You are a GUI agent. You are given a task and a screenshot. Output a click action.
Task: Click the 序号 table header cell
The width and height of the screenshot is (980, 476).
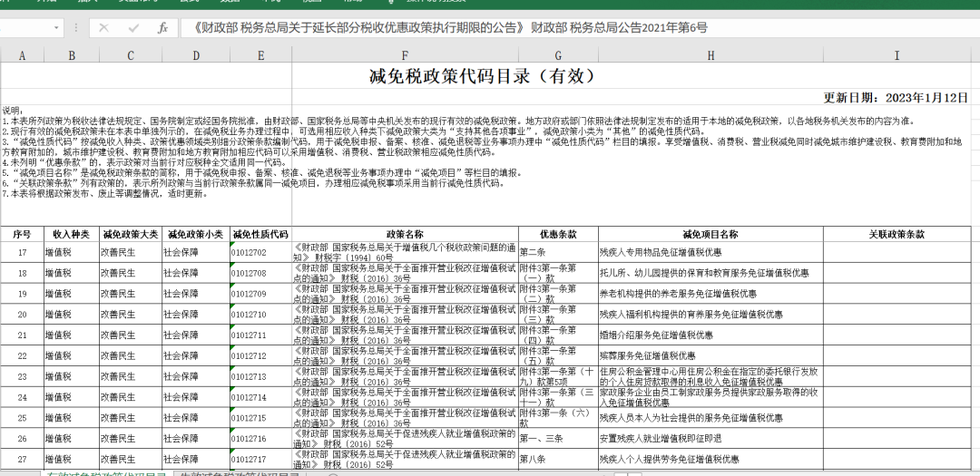22,234
